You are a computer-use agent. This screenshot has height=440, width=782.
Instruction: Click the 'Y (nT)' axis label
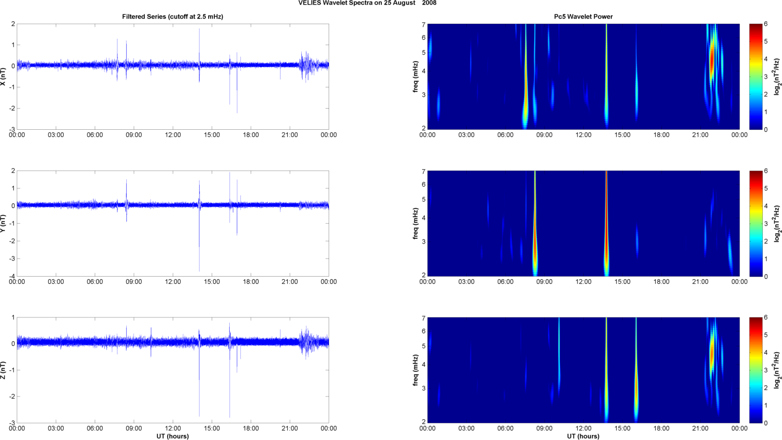[x=4, y=223]
